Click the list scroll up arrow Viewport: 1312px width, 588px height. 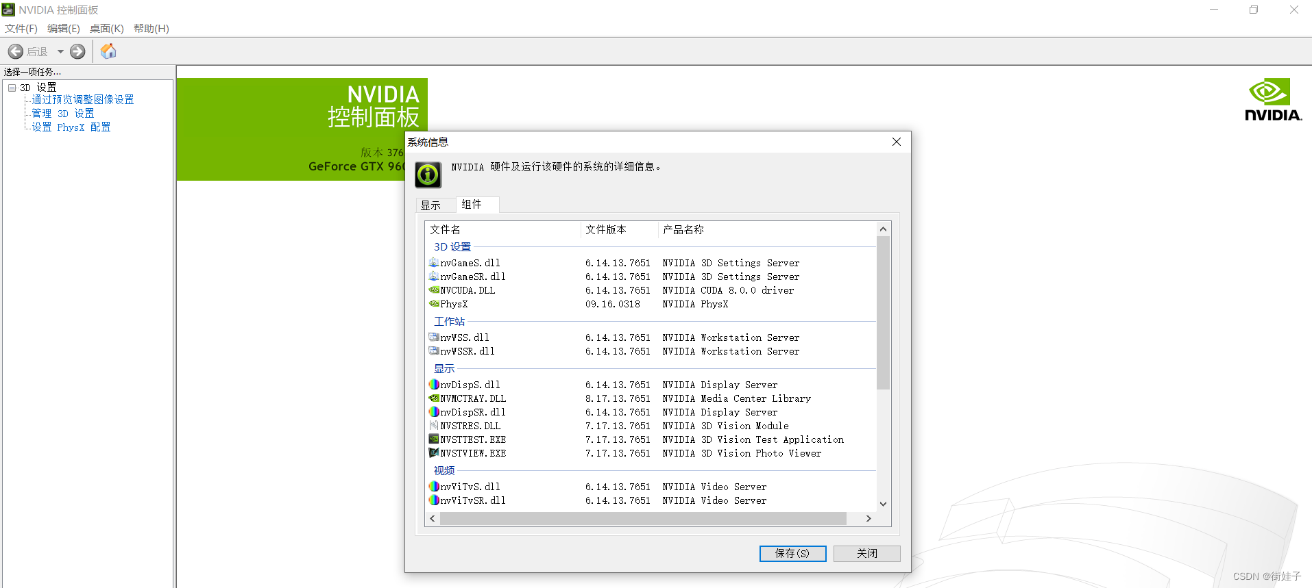(x=884, y=229)
